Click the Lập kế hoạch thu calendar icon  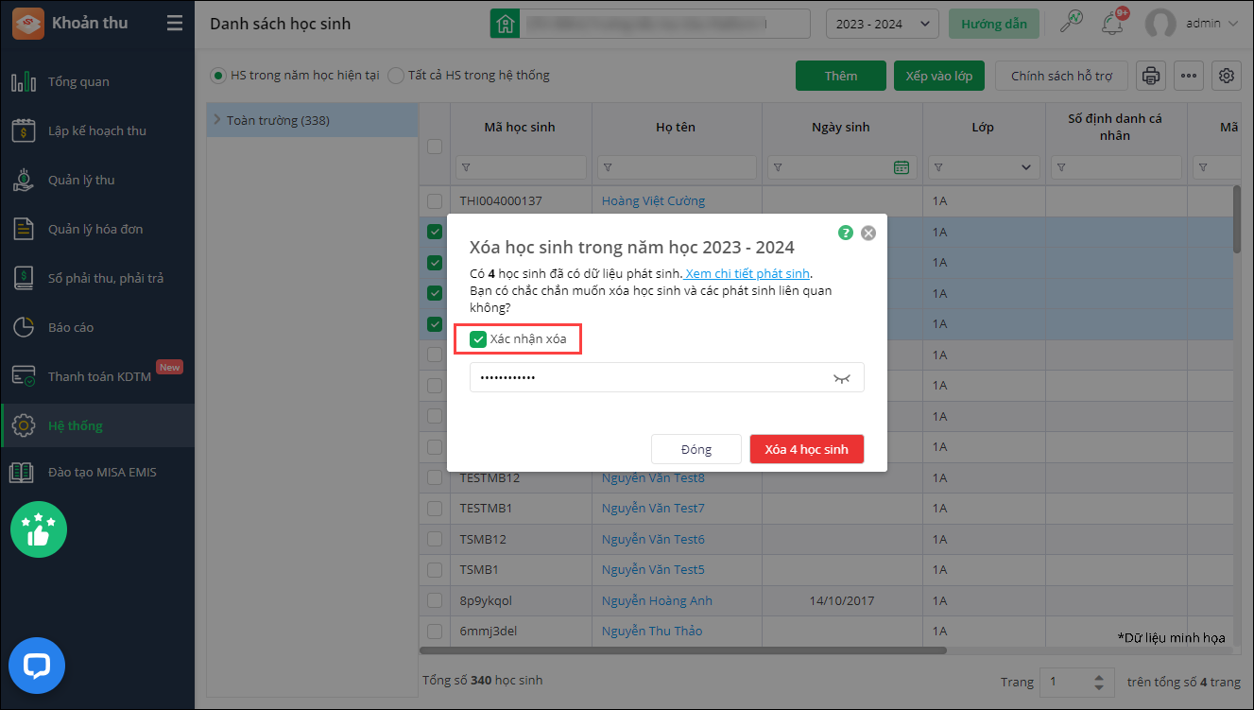(24, 130)
